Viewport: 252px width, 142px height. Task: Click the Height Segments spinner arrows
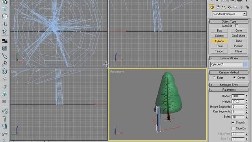click(246, 106)
